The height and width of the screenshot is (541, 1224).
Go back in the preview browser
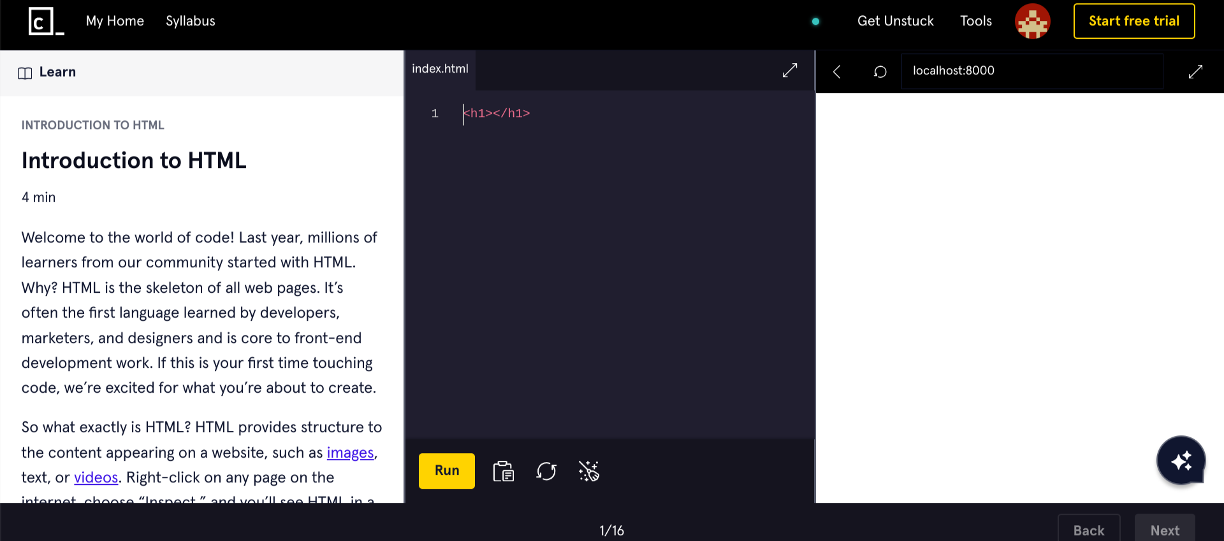click(837, 72)
